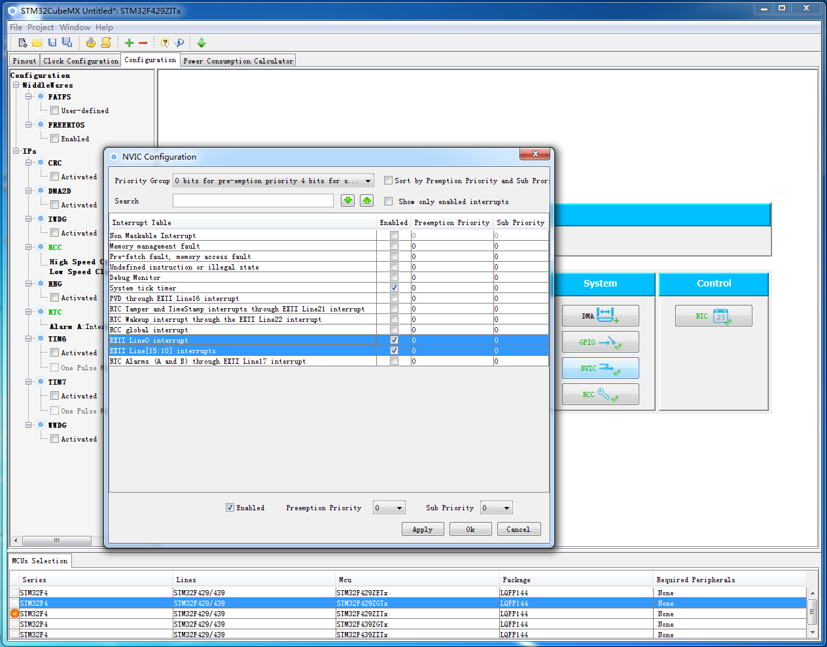The height and width of the screenshot is (647, 827).
Task: Collapse the RCC tree node
Action: pos(29,247)
